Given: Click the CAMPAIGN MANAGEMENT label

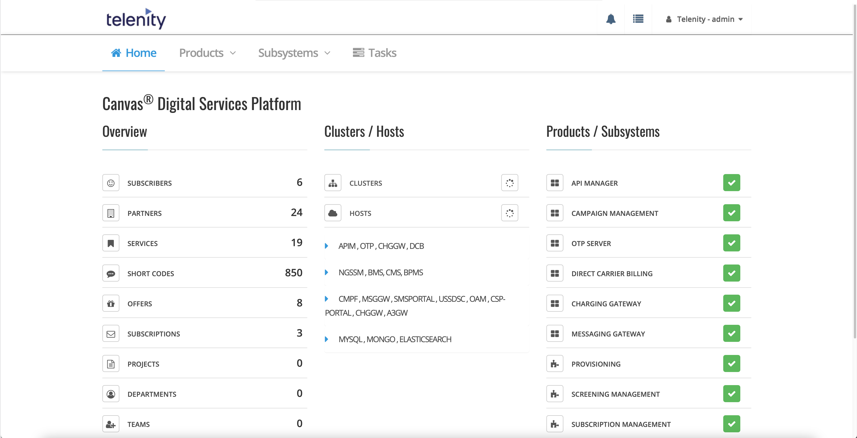Looking at the screenshot, I should pos(615,213).
